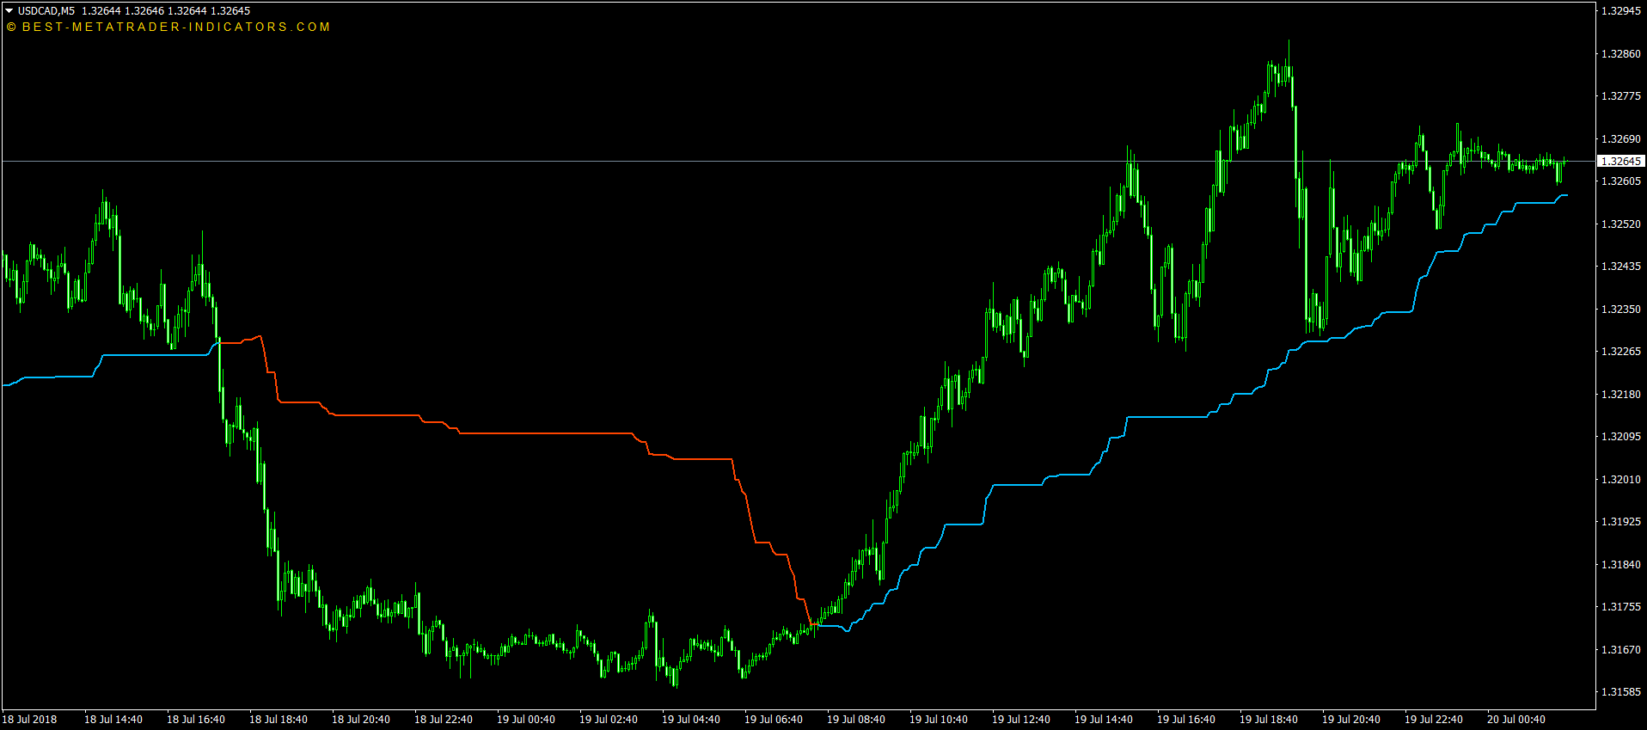Select the price axis value 1.32860
Screen dimensions: 1647x730
click(1620, 53)
